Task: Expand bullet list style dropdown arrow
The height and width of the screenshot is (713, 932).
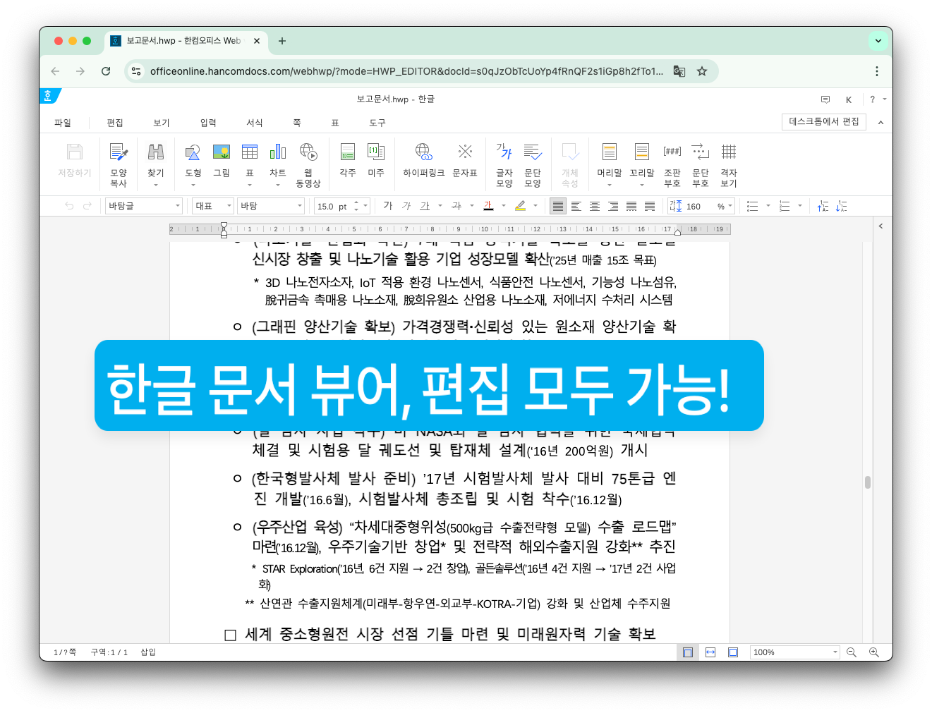Action: [768, 206]
